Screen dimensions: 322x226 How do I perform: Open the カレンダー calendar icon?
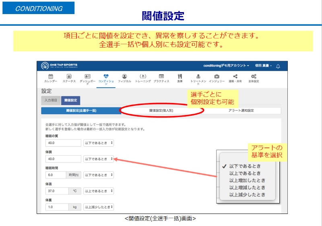click(x=50, y=76)
